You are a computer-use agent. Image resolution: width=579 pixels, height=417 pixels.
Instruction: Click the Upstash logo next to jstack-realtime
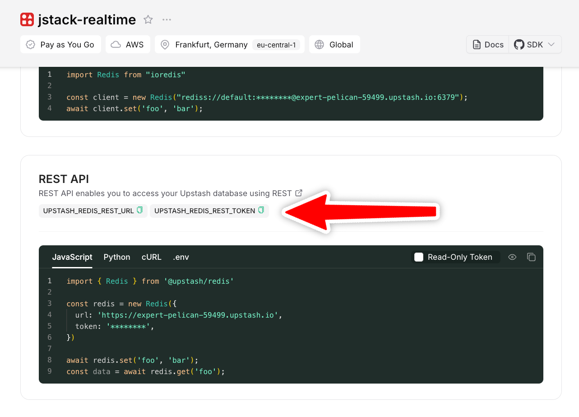point(27,19)
